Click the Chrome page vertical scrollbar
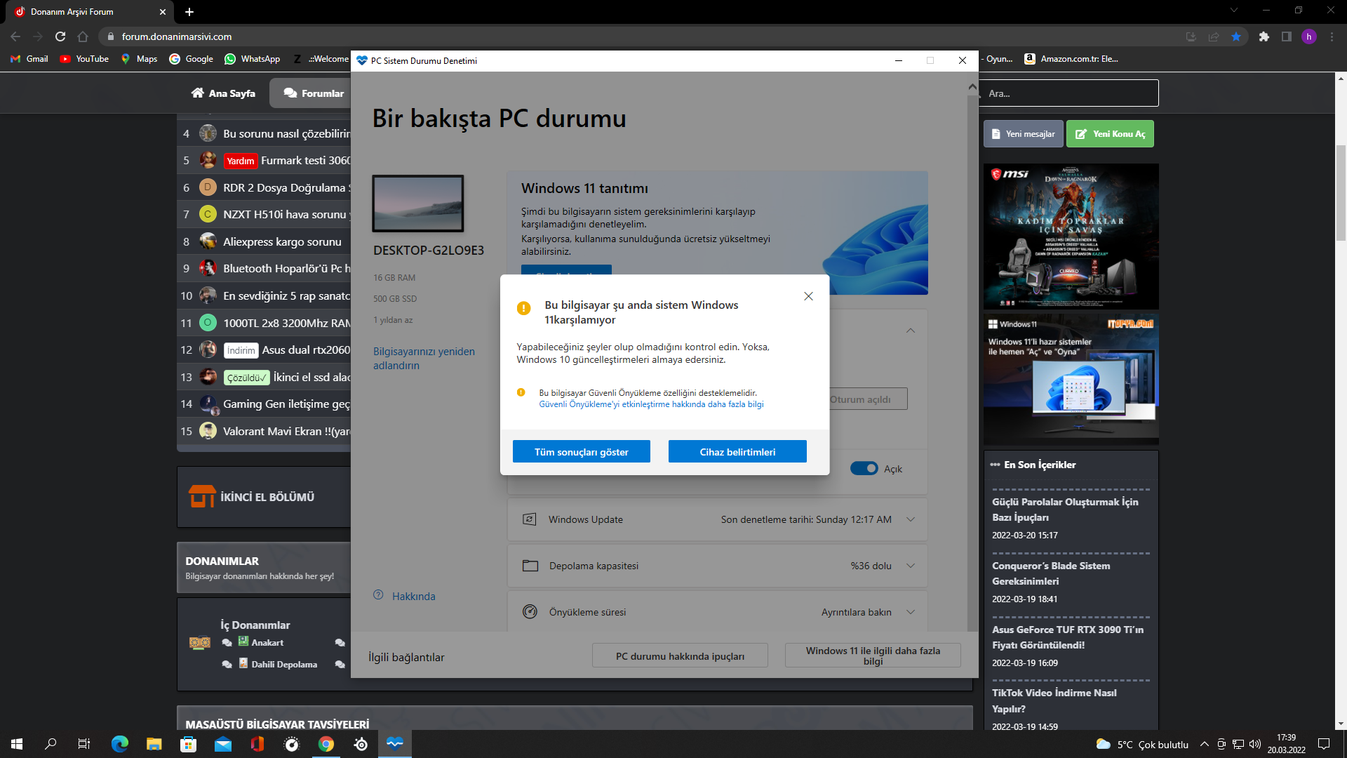 pyautogui.click(x=1341, y=192)
